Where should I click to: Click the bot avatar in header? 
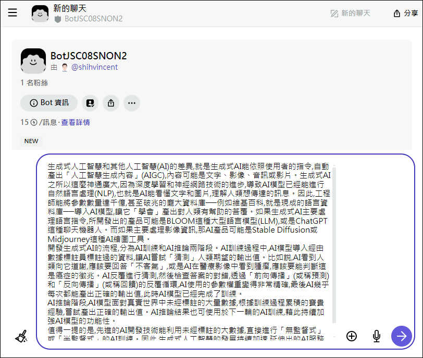[40, 13]
